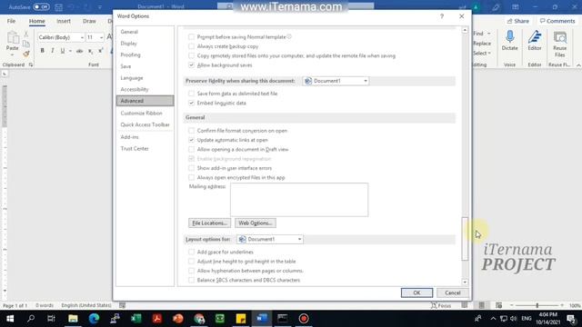The image size is (582, 327).
Task: Open PowerPoint from taskbar
Action: 178,319
